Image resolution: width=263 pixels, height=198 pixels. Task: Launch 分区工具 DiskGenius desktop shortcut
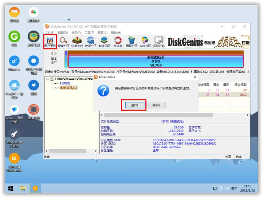(14, 162)
